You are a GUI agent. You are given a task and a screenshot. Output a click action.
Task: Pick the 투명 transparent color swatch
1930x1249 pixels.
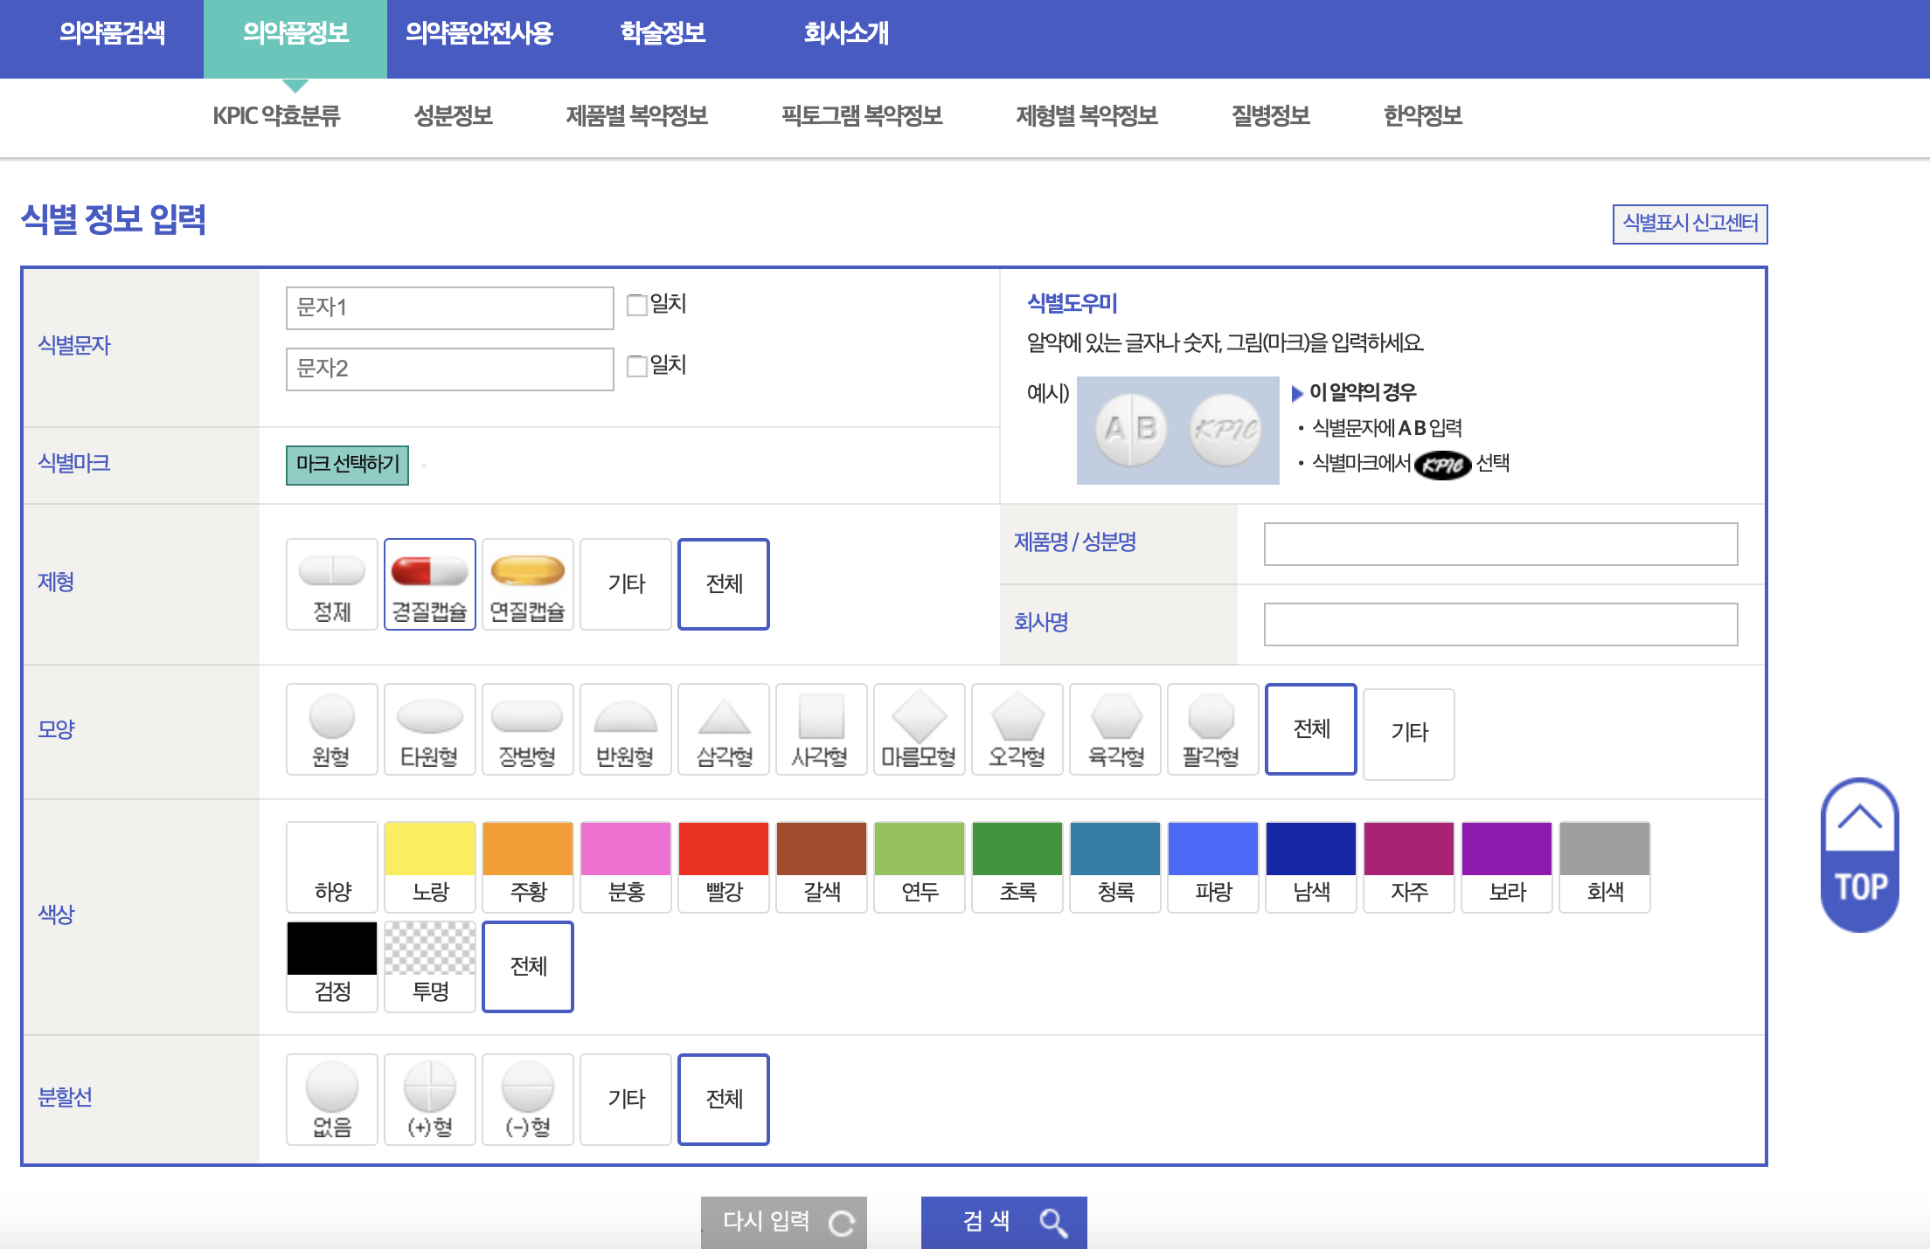pos(430,966)
